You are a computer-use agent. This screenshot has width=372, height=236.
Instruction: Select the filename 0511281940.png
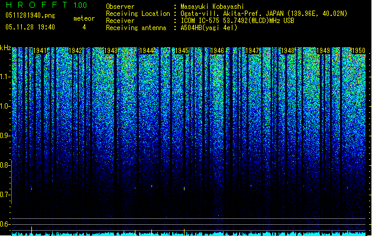click(30, 16)
